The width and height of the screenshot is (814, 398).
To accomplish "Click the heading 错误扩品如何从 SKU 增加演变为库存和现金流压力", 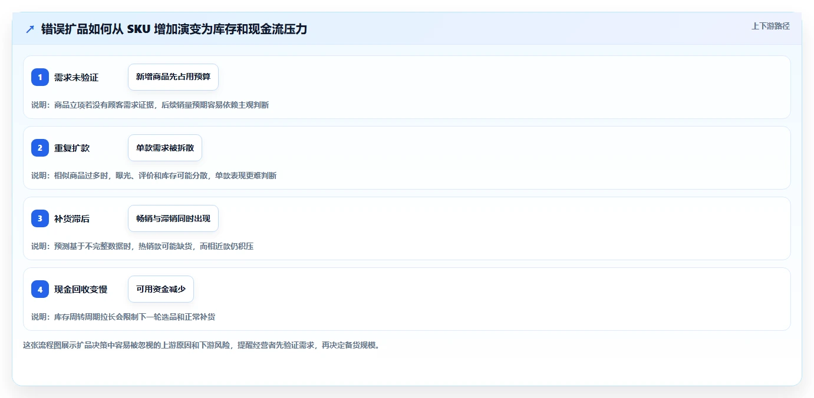I will [x=174, y=29].
